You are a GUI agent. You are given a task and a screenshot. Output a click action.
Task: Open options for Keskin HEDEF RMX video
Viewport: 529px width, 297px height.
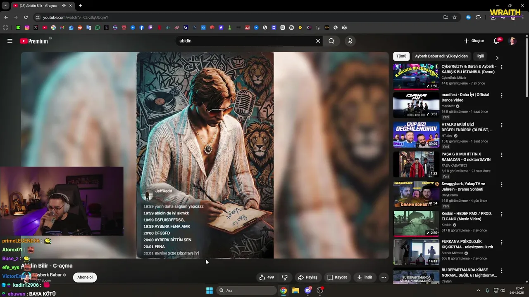pyautogui.click(x=502, y=214)
